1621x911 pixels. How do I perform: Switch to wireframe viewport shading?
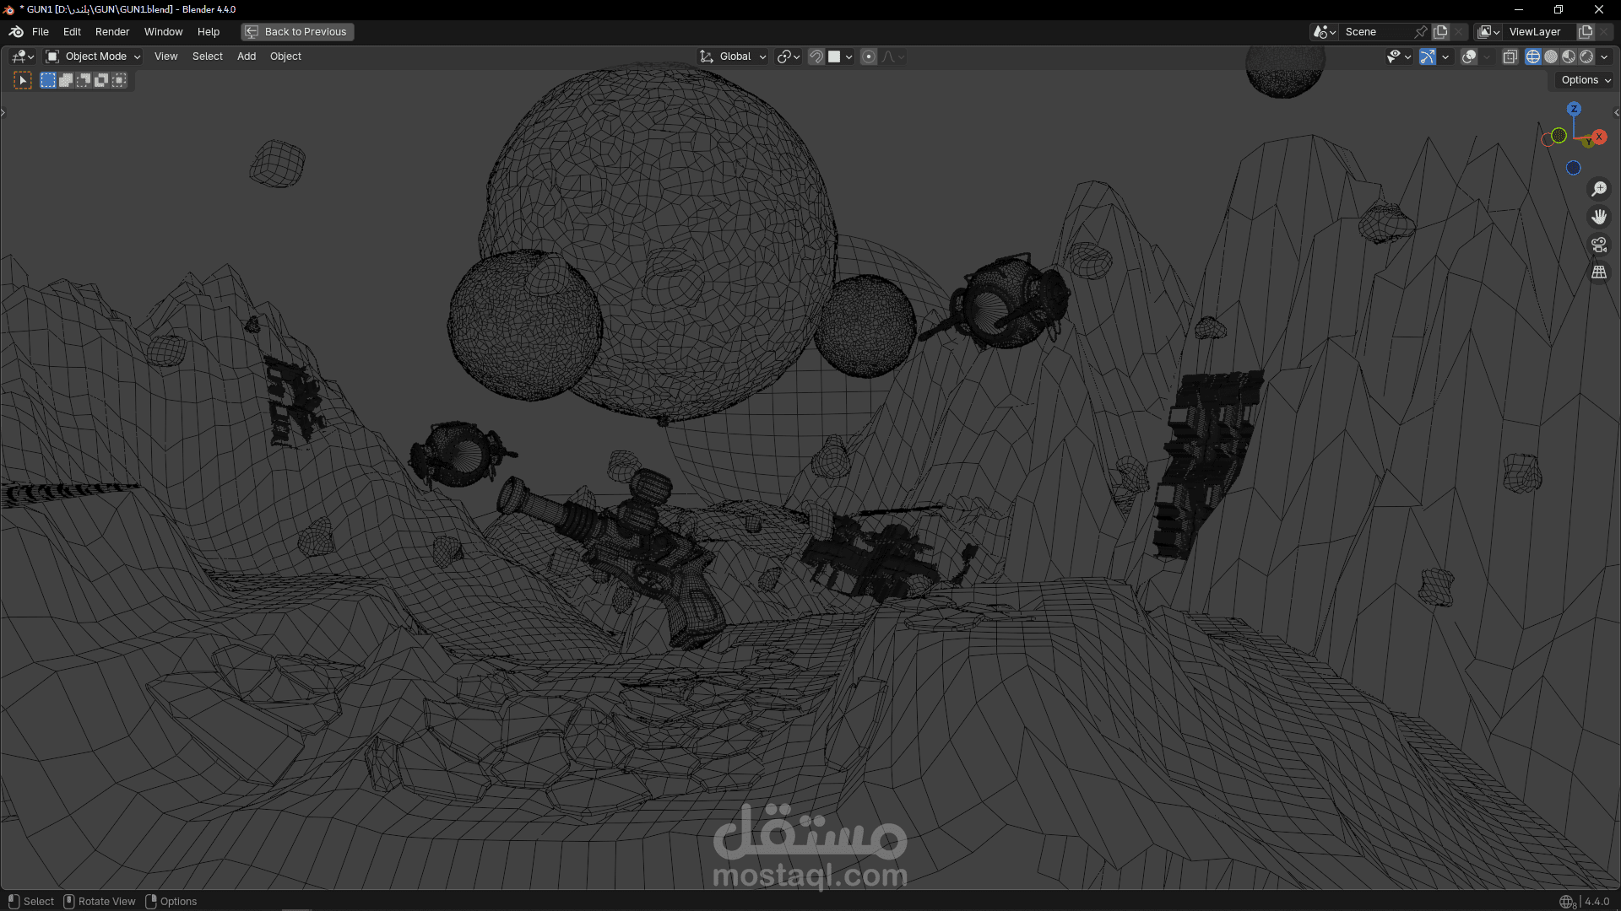tap(1533, 57)
